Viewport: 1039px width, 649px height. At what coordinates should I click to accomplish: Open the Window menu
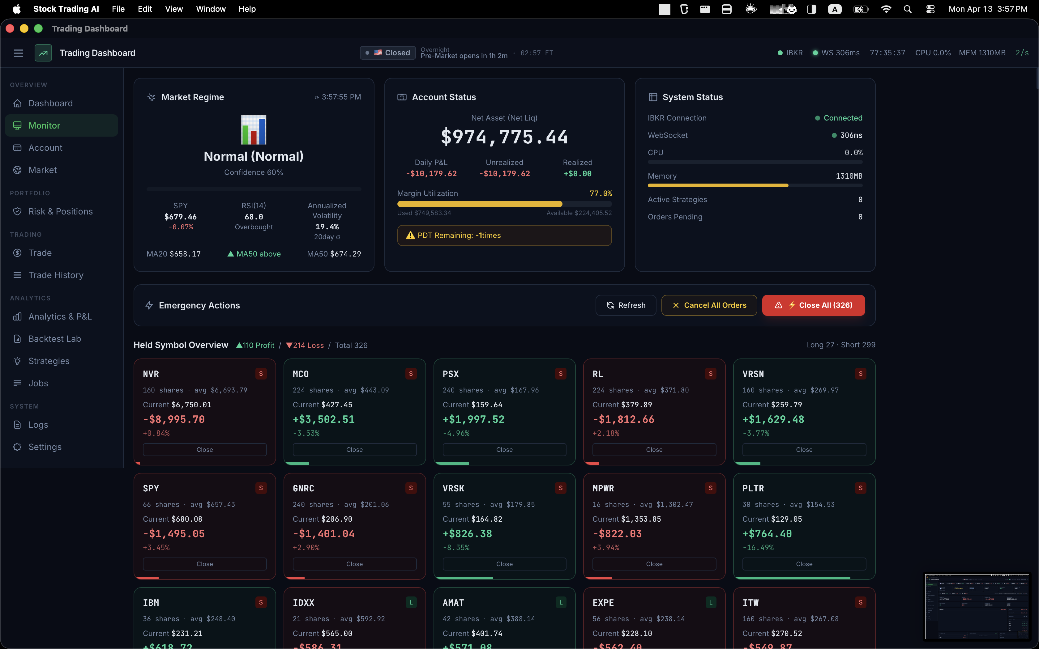[210, 9]
